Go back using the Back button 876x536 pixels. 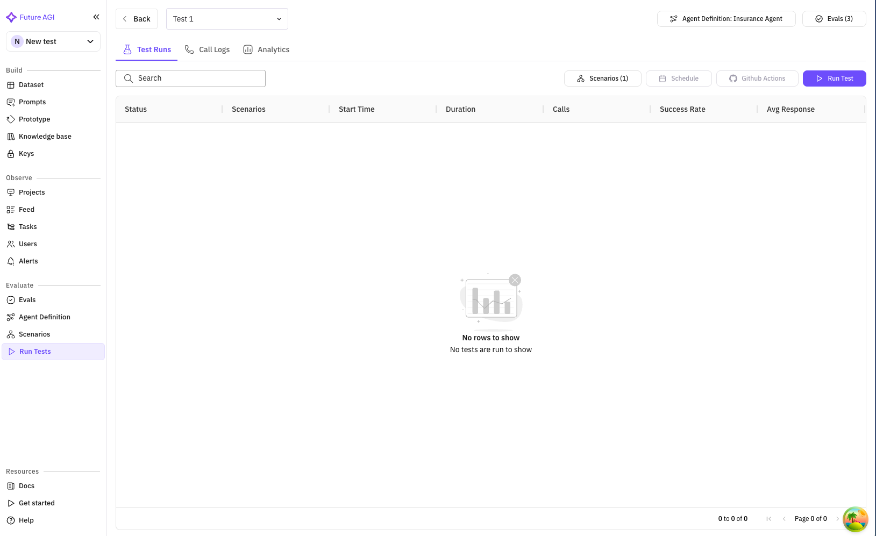pos(136,18)
